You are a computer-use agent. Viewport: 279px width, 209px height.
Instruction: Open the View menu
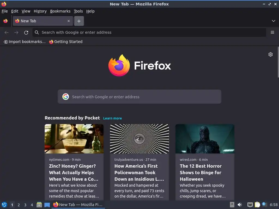click(x=26, y=11)
